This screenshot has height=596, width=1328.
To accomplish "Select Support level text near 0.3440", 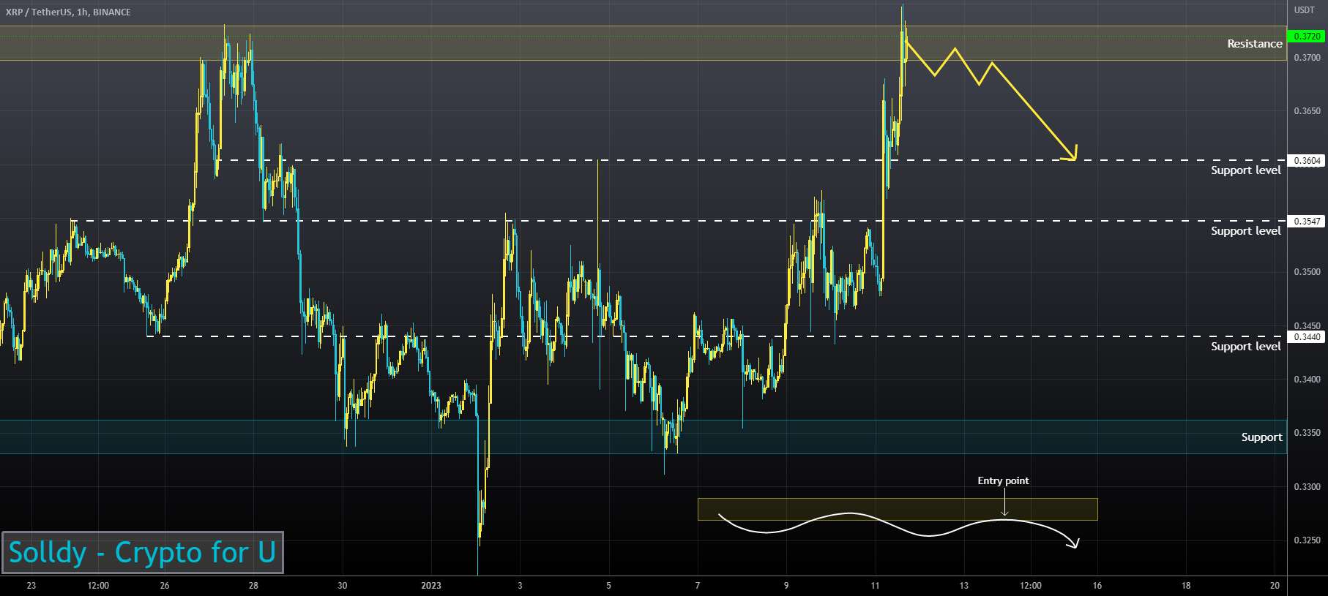I will 1245,347.
